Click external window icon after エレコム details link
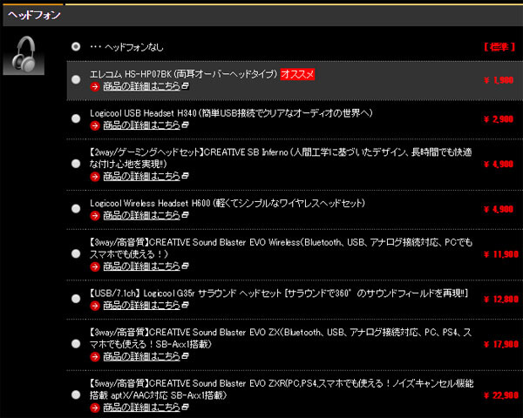523x418 pixels. (185, 85)
